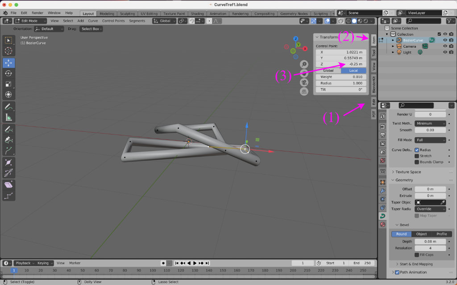
Task: Open Object Data curve properties tab
Action: [x=382, y=216]
